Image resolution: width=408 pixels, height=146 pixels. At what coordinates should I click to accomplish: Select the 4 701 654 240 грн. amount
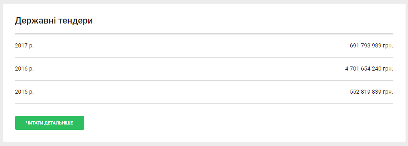pos(369,69)
